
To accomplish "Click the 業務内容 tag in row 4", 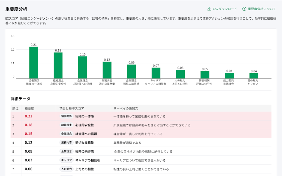I will coord(67,142).
